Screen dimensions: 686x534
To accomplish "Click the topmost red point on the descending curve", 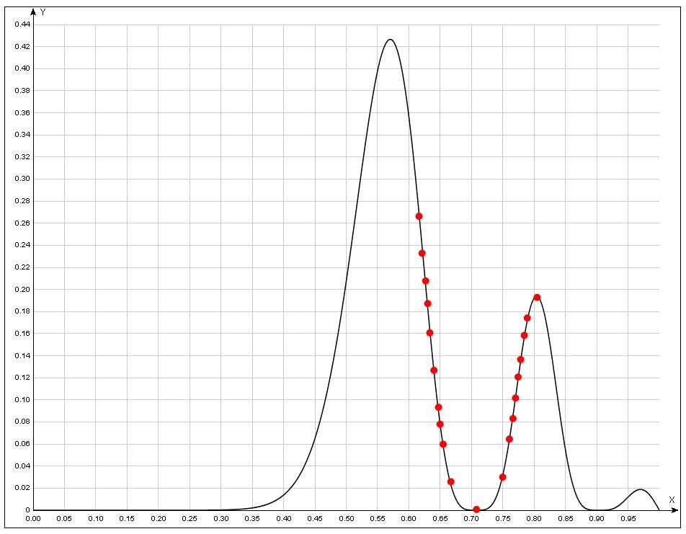I will 419,216.
